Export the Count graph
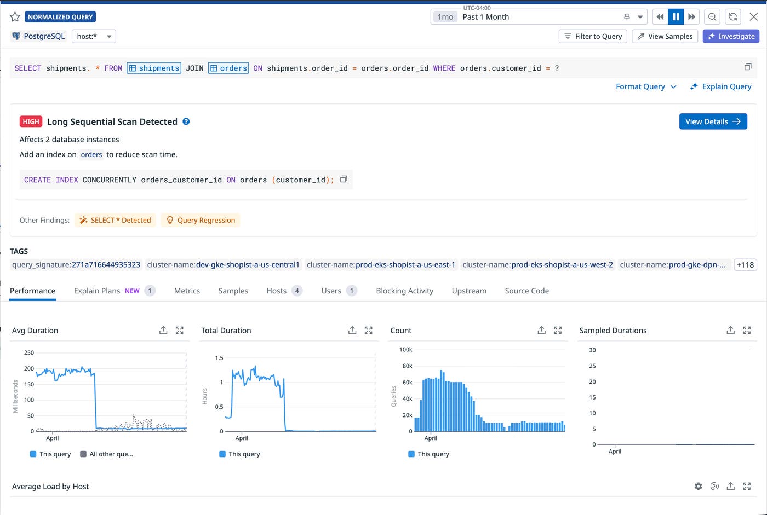Screen dimensions: 767x515 tap(541, 330)
